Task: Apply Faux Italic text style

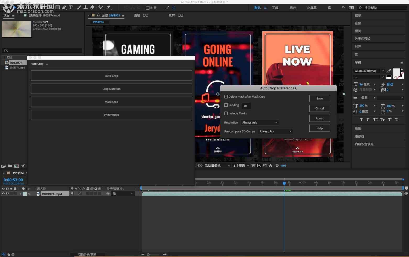Action: (x=368, y=120)
